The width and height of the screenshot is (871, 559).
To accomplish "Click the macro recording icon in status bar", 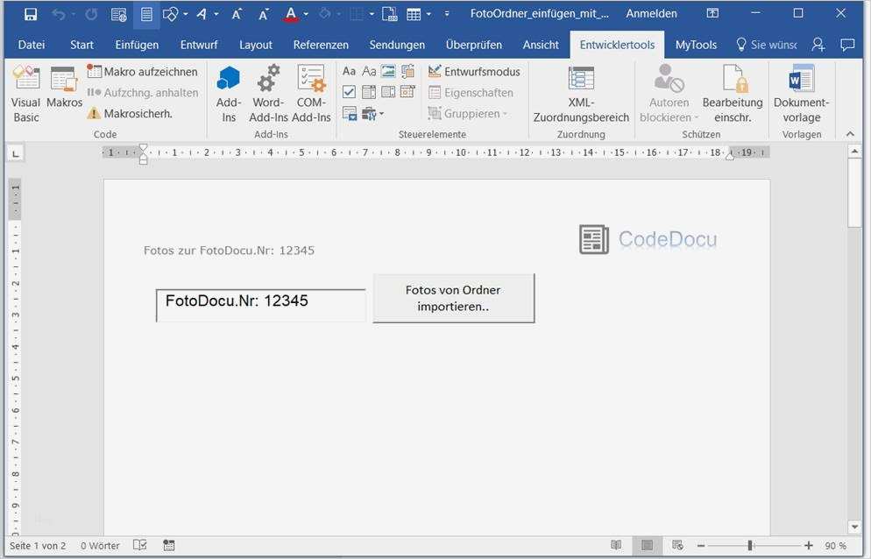I will tap(169, 546).
